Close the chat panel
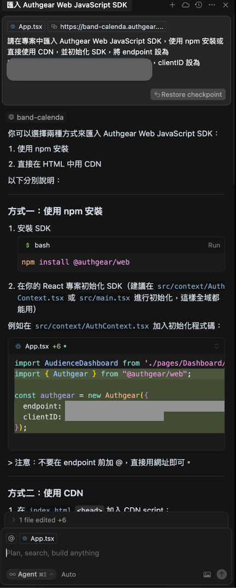 coord(225,5)
